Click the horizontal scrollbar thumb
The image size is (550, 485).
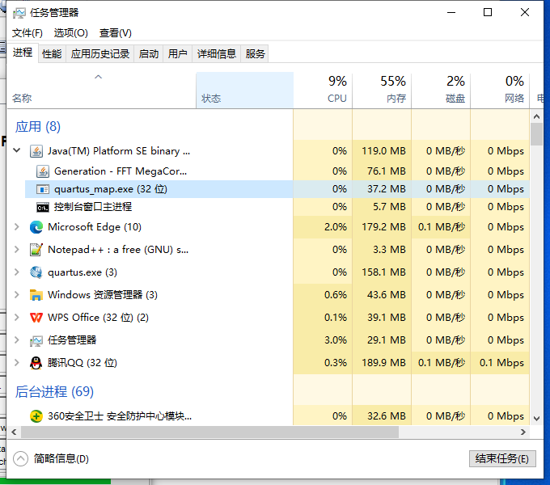click(x=209, y=432)
